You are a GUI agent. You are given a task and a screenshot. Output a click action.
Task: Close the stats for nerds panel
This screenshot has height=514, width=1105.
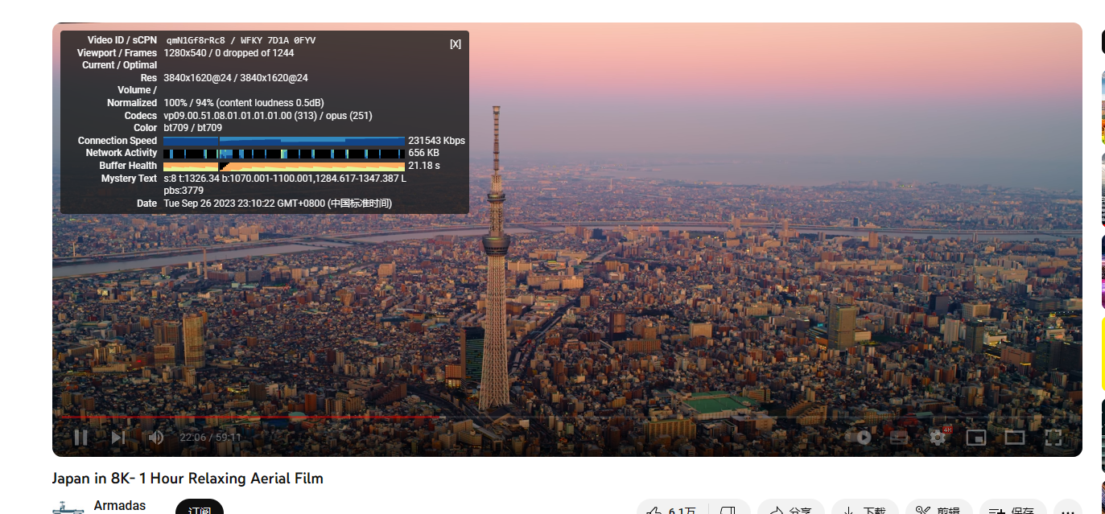pos(456,44)
